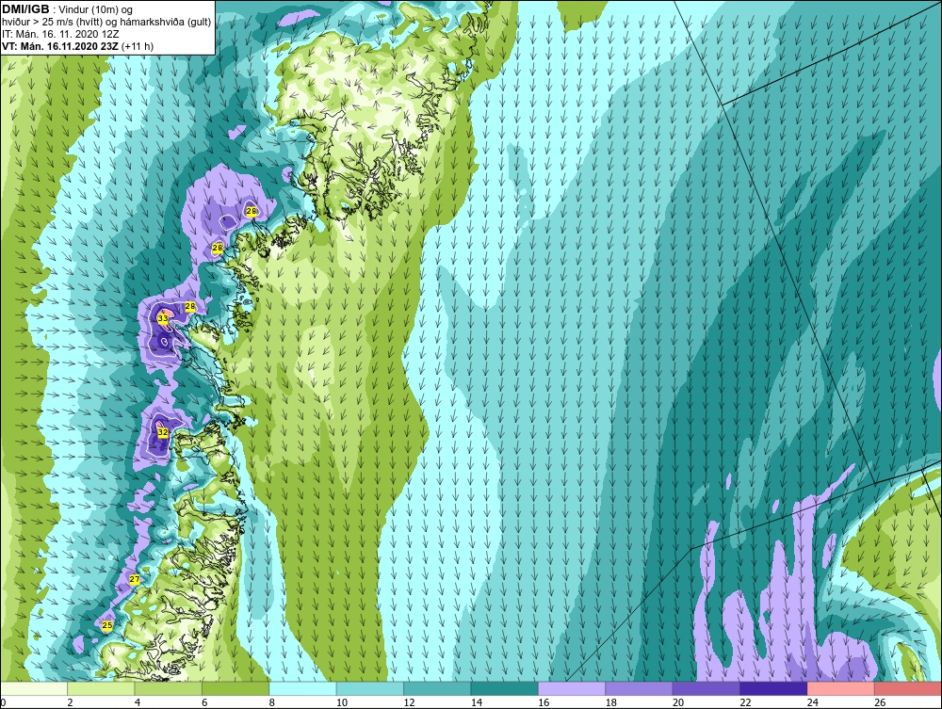Click the legend scale number 22
This screenshot has width=942, height=709.
(745, 702)
